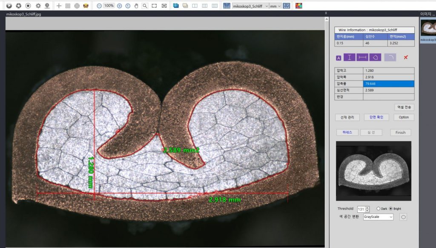
Task: Delete measurements using the red X icon
Action: (405, 57)
